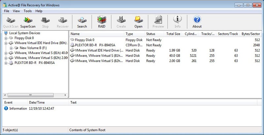Click the Cylind... column header
This screenshot has height=135, width=264.
pos(190,34)
